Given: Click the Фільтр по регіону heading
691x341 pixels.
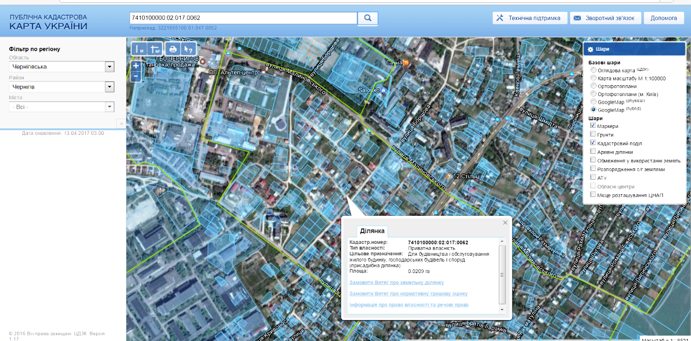Looking at the screenshot, I should tap(35, 49).
